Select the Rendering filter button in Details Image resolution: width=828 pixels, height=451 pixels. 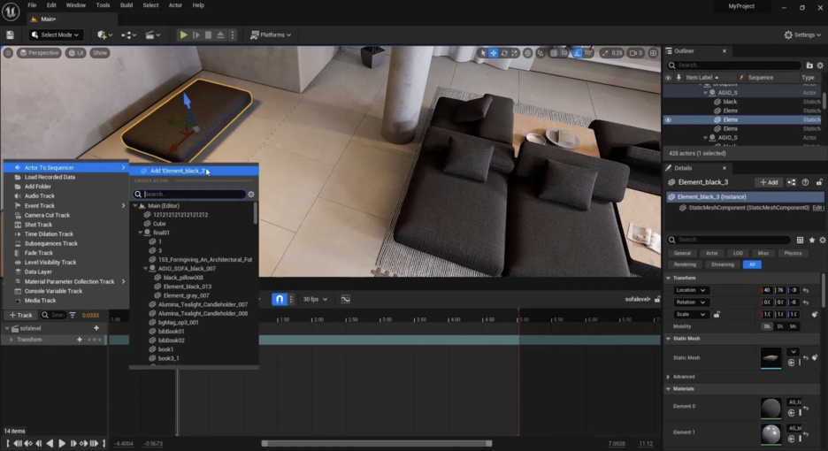[685, 264]
